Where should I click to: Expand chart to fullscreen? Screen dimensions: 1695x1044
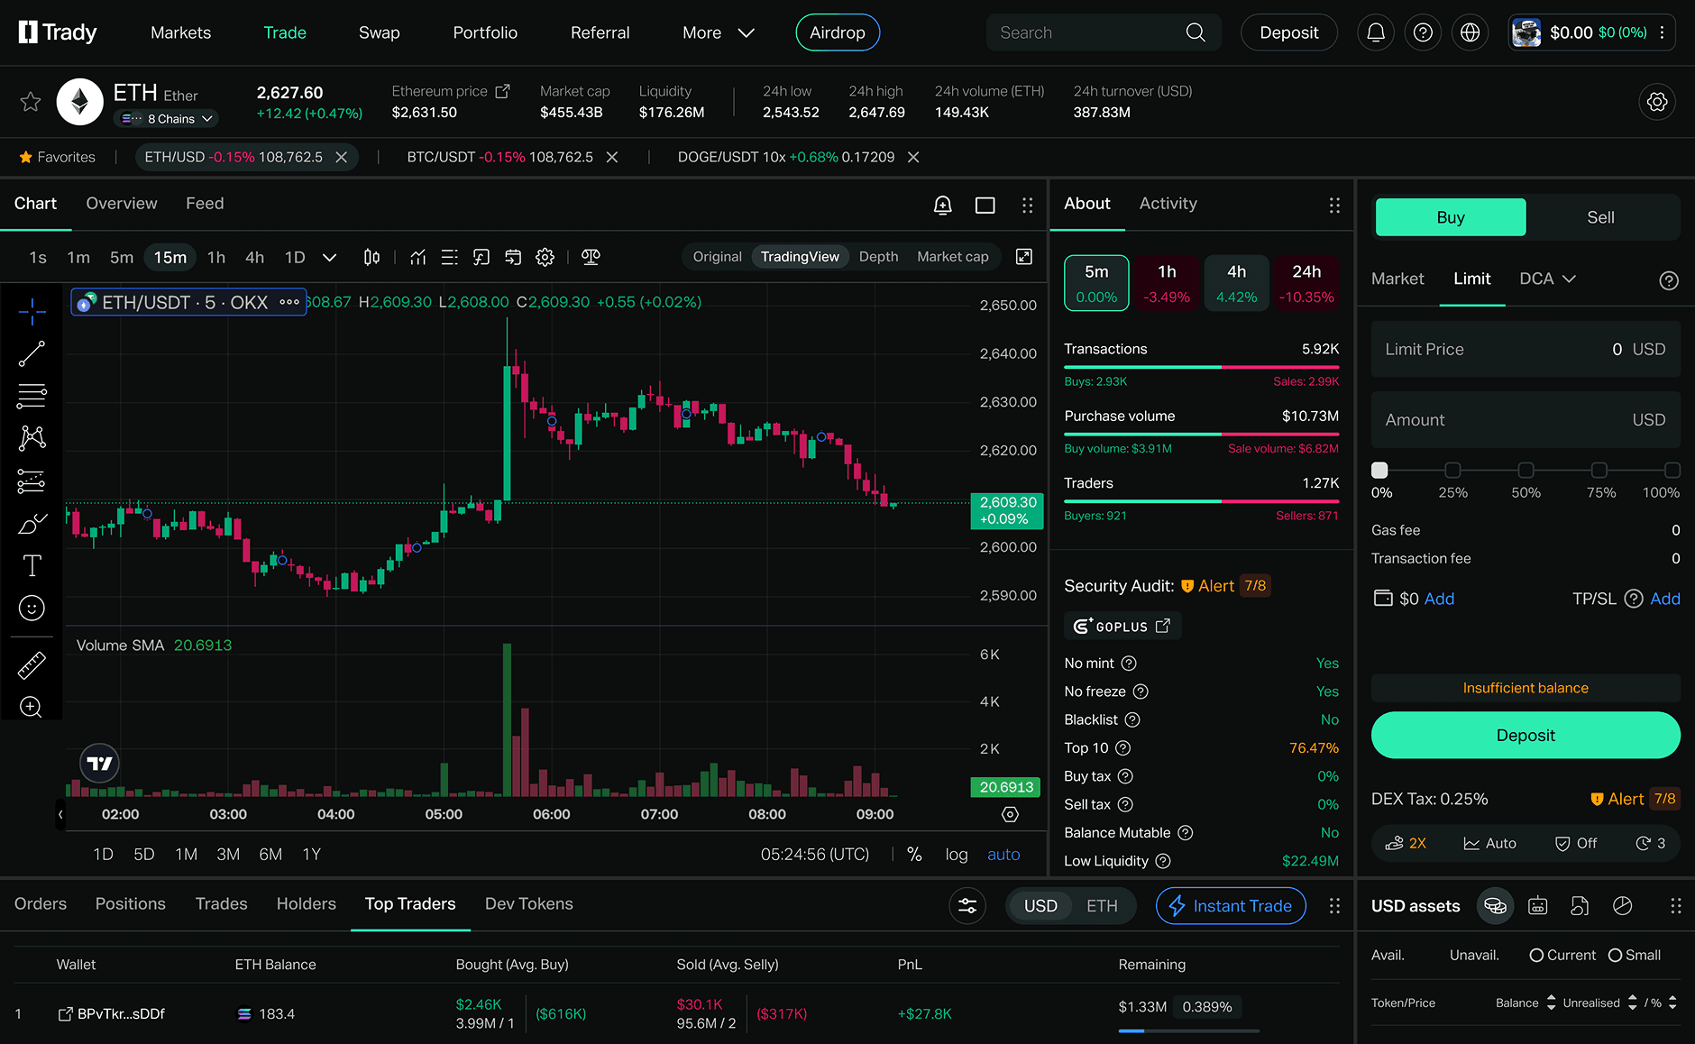tap(1024, 257)
